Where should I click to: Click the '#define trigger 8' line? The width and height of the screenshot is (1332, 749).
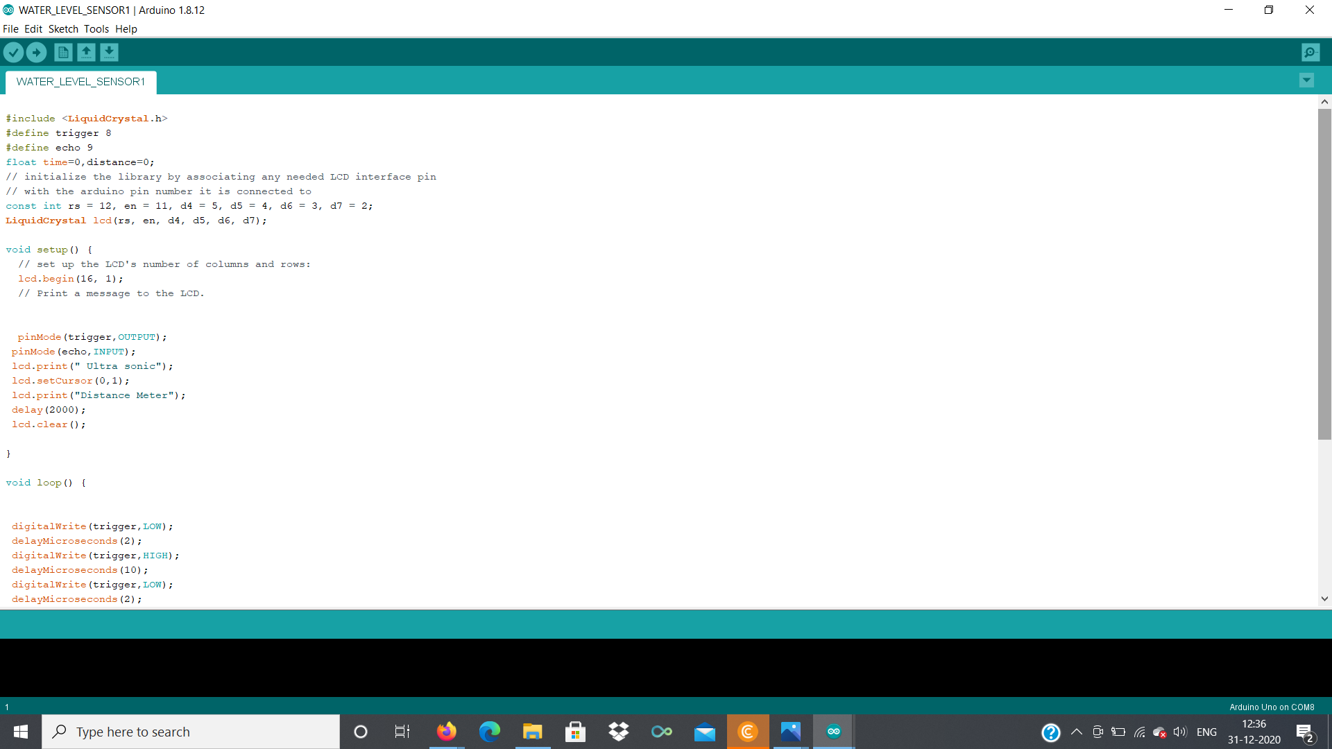pyautogui.click(x=58, y=133)
